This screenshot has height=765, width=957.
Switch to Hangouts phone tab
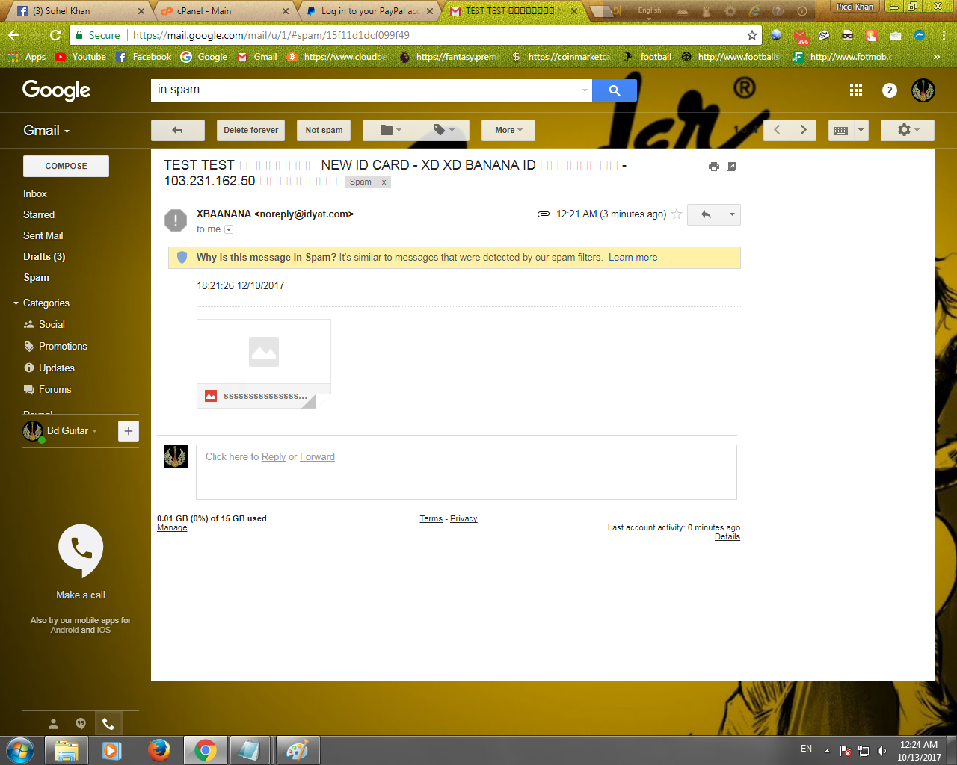point(108,723)
